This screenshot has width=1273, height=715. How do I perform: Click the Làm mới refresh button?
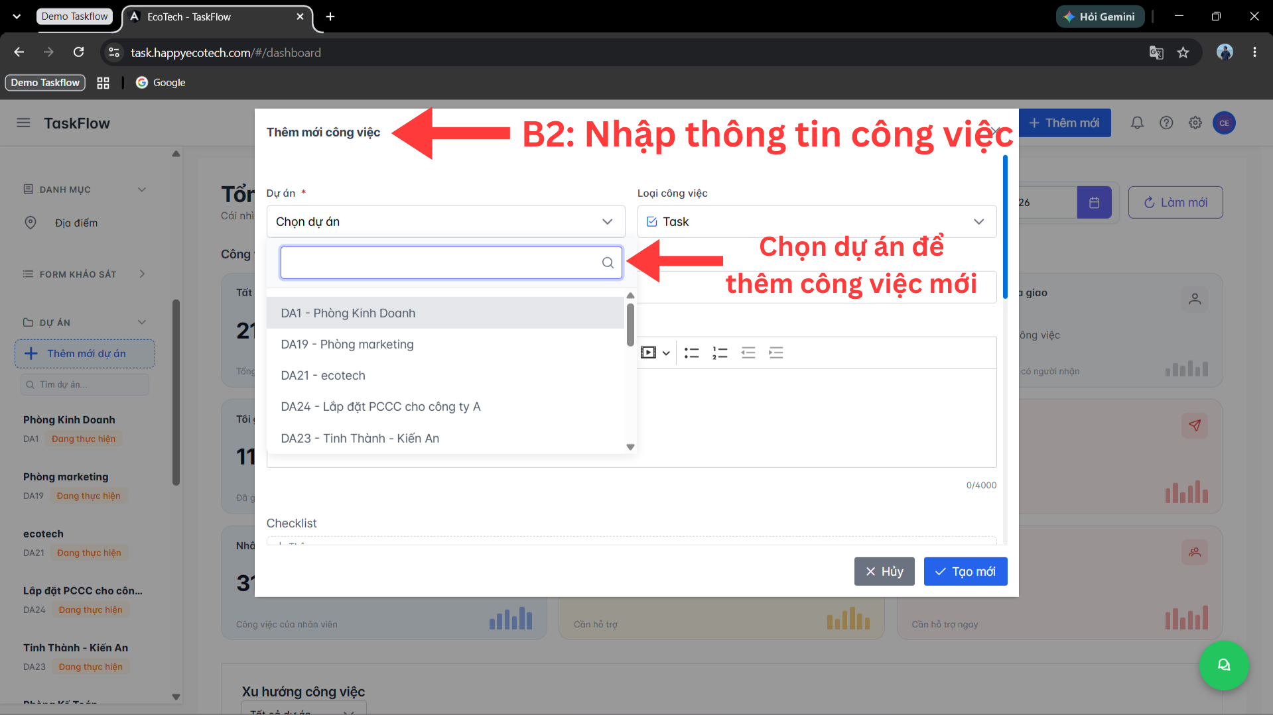click(1175, 203)
